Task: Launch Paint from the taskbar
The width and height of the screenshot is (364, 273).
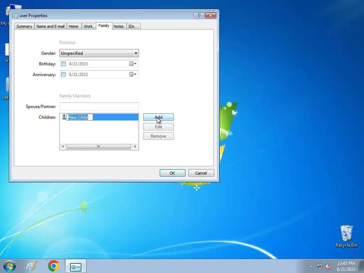Action: 32,266
